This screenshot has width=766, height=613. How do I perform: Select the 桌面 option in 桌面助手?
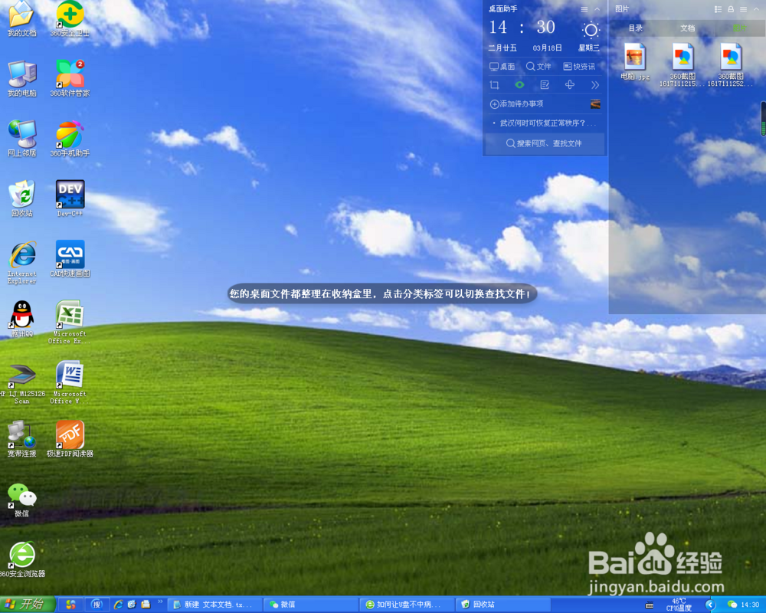point(502,67)
